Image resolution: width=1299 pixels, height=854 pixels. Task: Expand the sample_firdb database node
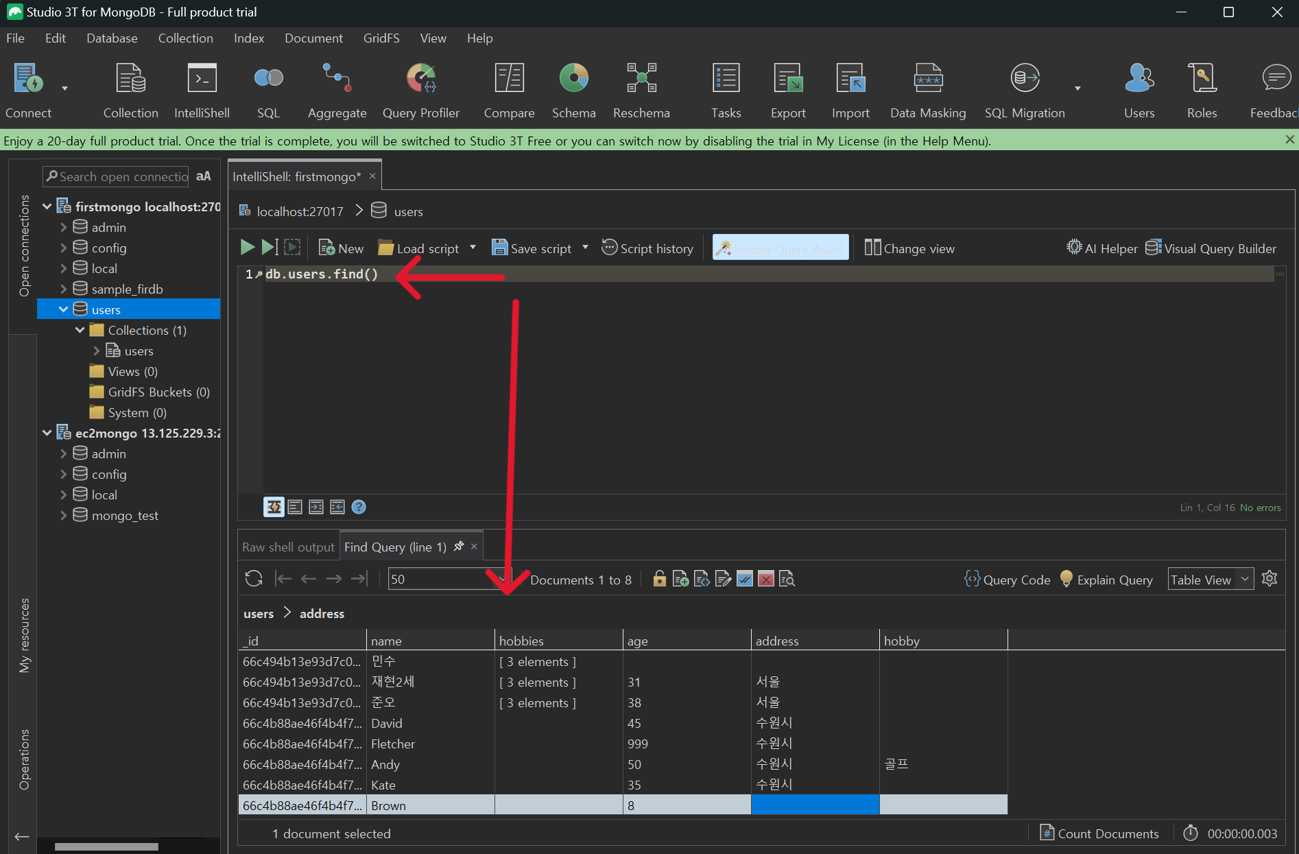[x=64, y=289]
